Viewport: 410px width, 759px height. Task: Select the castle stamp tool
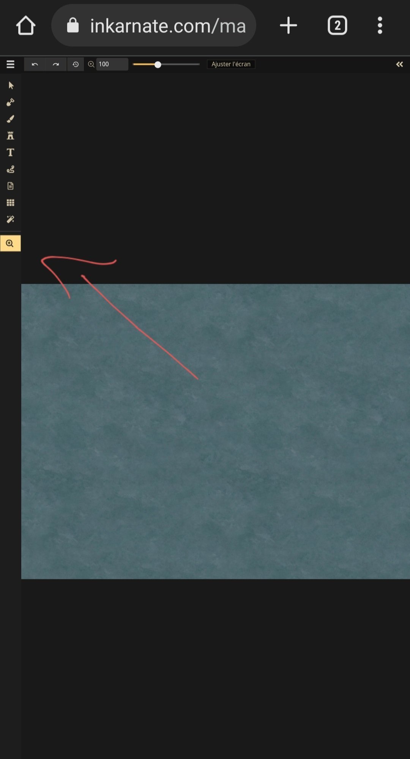(x=11, y=136)
